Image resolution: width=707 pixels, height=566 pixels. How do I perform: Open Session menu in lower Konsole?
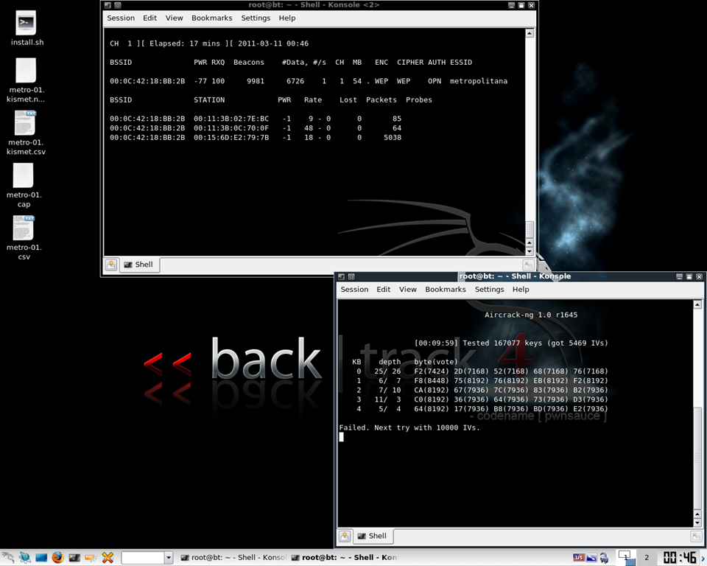pyautogui.click(x=354, y=290)
